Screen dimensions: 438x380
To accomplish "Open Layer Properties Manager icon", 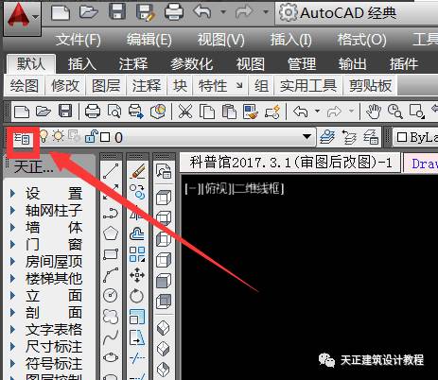I will tap(23, 138).
